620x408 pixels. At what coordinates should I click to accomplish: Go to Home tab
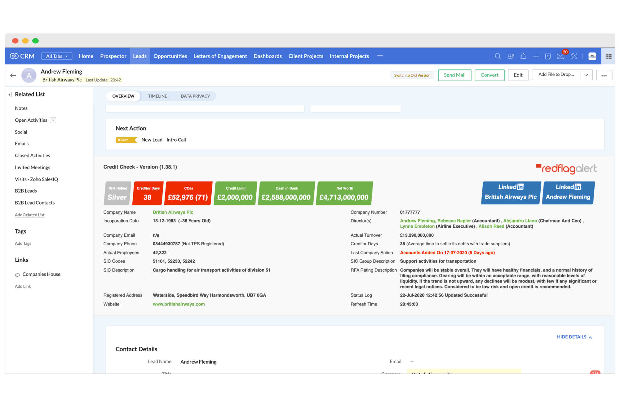pyautogui.click(x=86, y=56)
